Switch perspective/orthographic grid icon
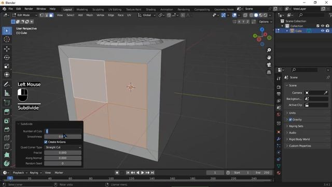The width and height of the screenshot is (332, 187). coord(269,72)
